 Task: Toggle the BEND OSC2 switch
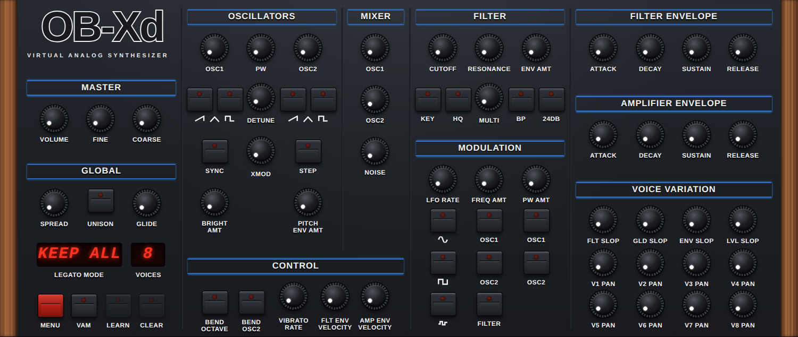252,303
